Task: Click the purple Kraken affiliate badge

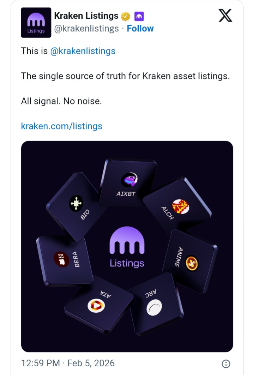Action: click(x=139, y=16)
